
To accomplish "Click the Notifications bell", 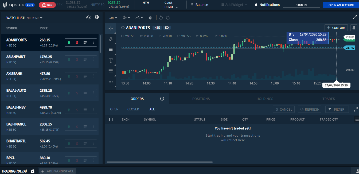I will [x=256, y=5].
